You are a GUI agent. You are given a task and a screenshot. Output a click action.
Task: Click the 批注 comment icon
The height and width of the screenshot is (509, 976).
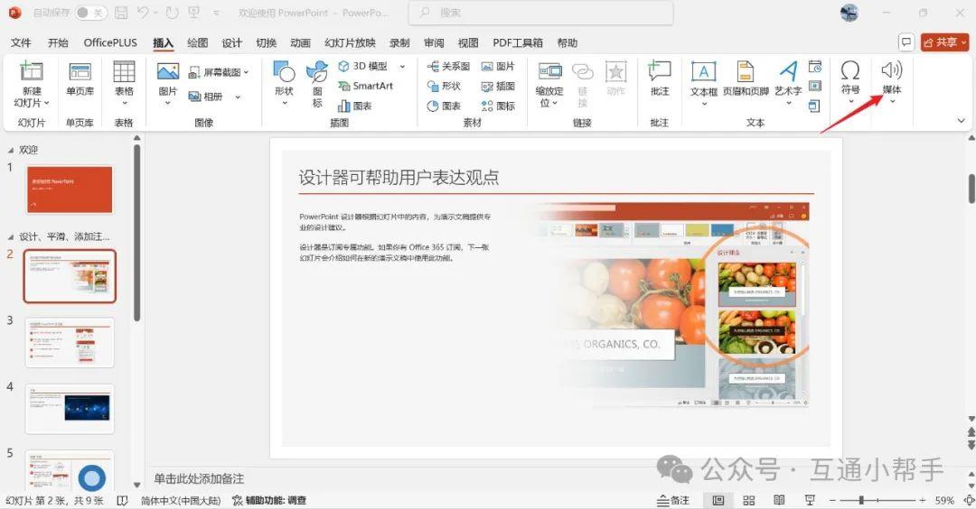coord(659,71)
